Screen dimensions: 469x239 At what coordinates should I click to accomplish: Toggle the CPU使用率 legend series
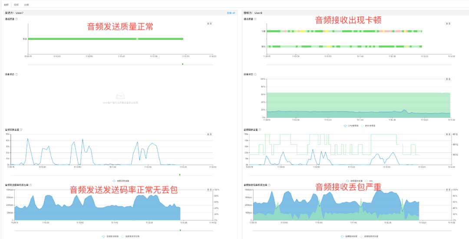click(x=350, y=126)
